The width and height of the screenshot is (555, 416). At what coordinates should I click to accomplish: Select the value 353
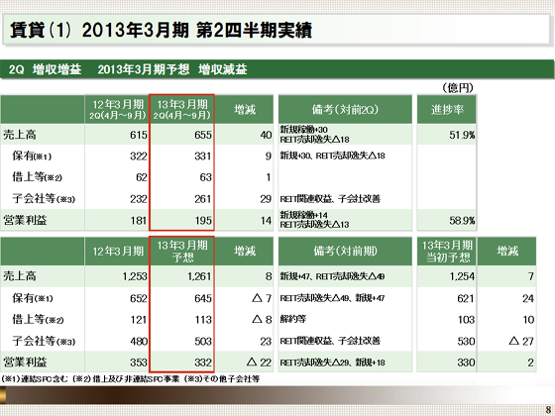tap(139, 363)
